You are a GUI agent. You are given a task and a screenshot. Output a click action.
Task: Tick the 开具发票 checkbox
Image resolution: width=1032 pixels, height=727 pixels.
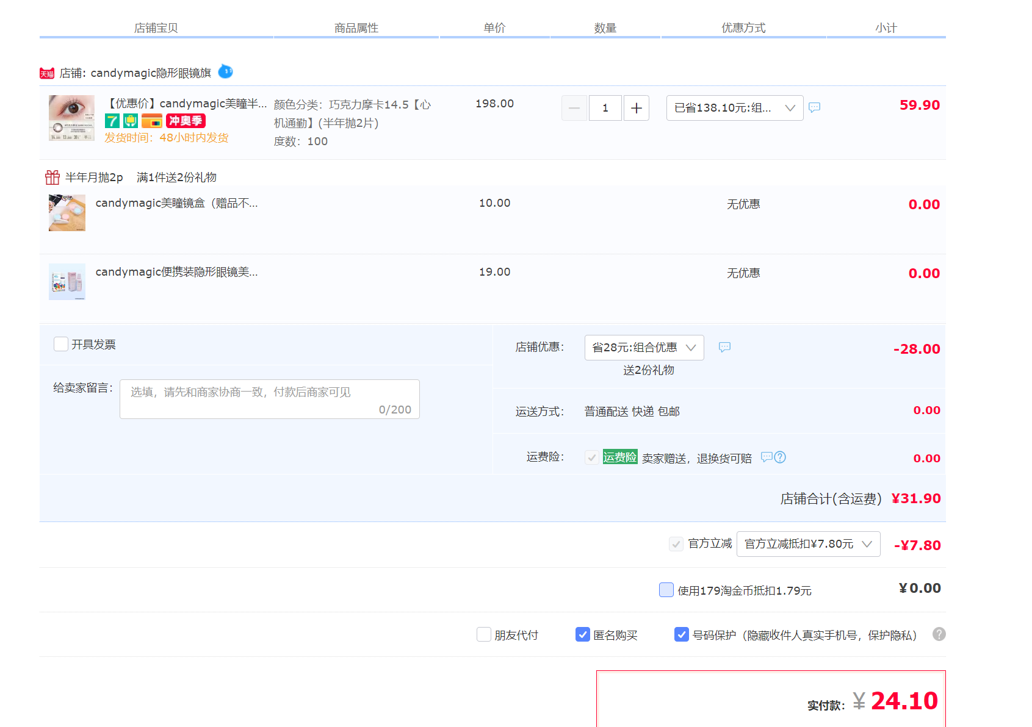coord(61,344)
